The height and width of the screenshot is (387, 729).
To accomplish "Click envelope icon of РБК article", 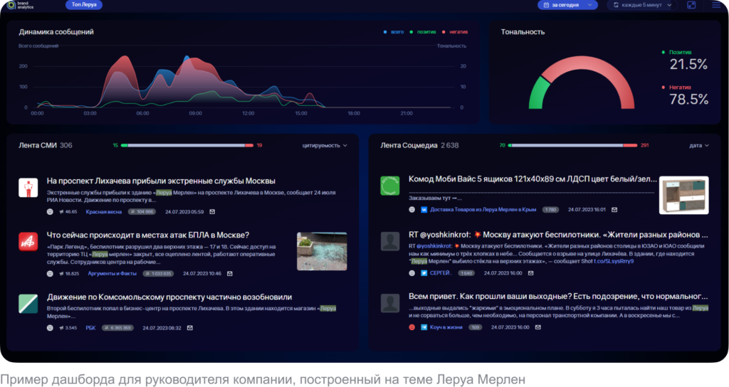I will 189,328.
